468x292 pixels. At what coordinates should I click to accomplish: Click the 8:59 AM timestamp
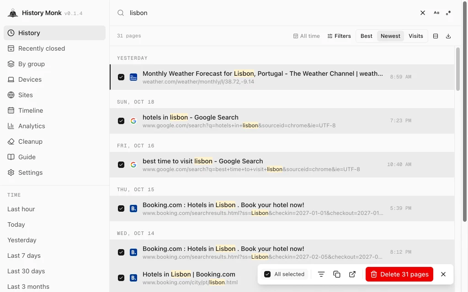(400, 77)
